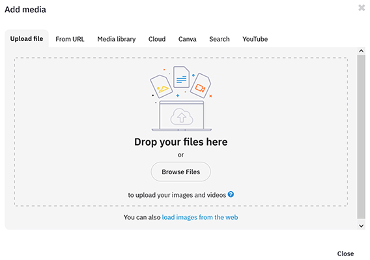Click the vertical scrollbar thumb

click(x=361, y=137)
